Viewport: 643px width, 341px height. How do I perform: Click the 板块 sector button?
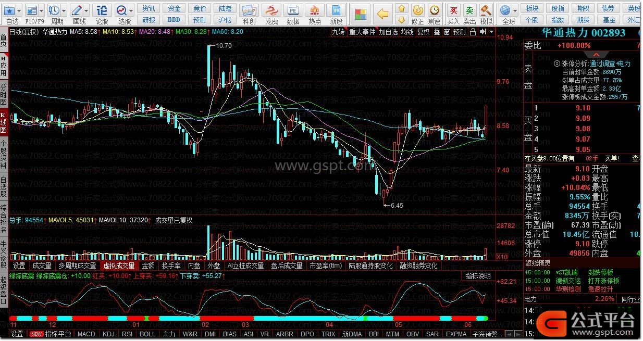pyautogui.click(x=532, y=8)
